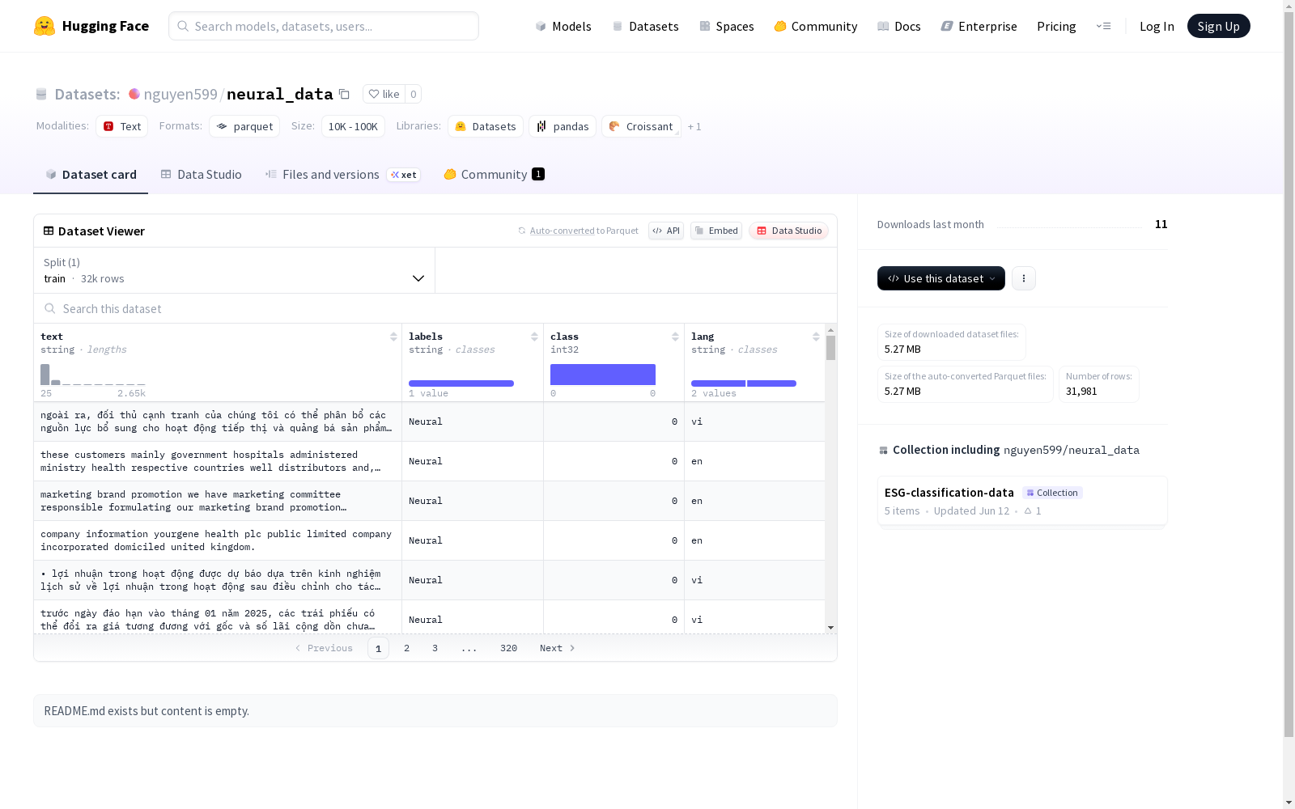This screenshot has height=809, width=1295.
Task: Select the Croissant library tag
Action: coord(641,126)
